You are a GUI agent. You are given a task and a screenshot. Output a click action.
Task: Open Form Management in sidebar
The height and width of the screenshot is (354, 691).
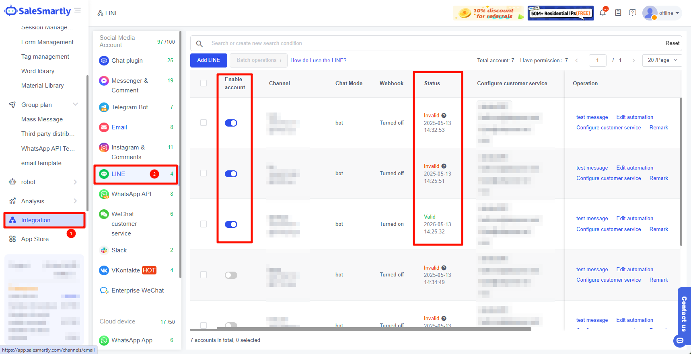click(47, 42)
